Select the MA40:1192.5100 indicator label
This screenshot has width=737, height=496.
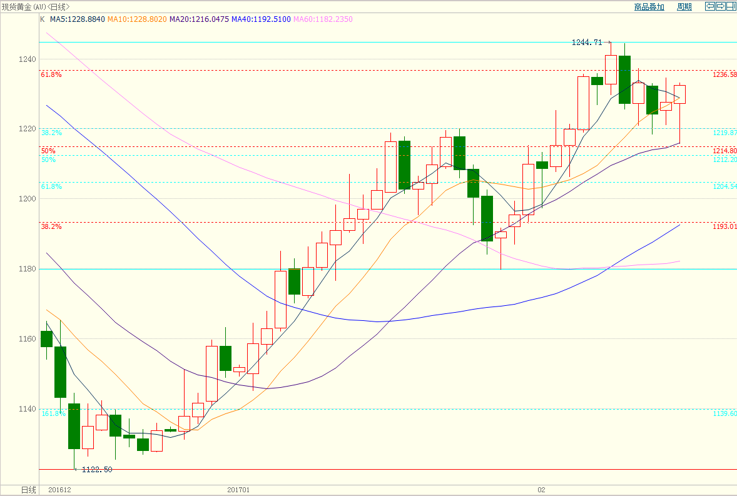(261, 19)
